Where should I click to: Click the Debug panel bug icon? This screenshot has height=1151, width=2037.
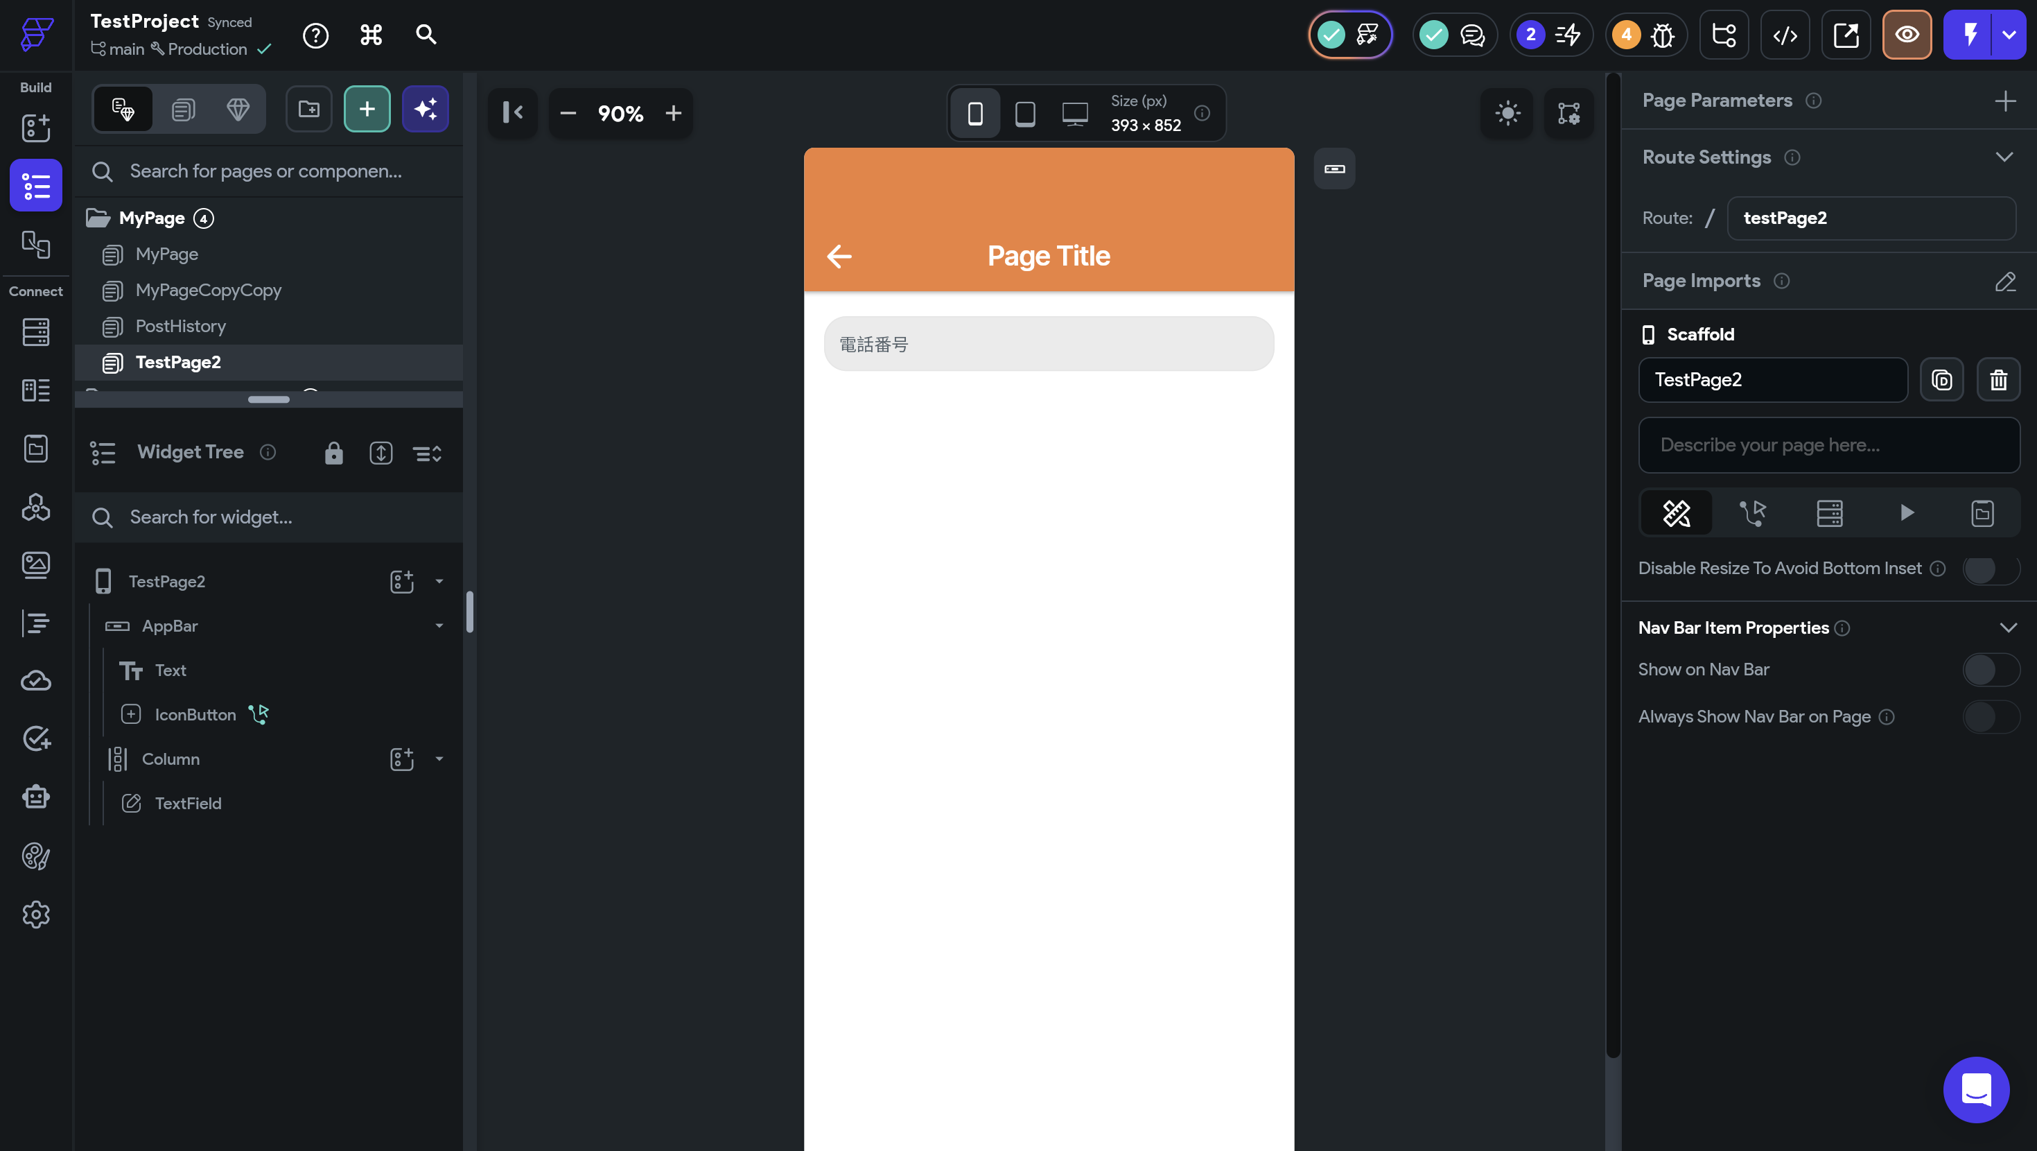(1662, 35)
